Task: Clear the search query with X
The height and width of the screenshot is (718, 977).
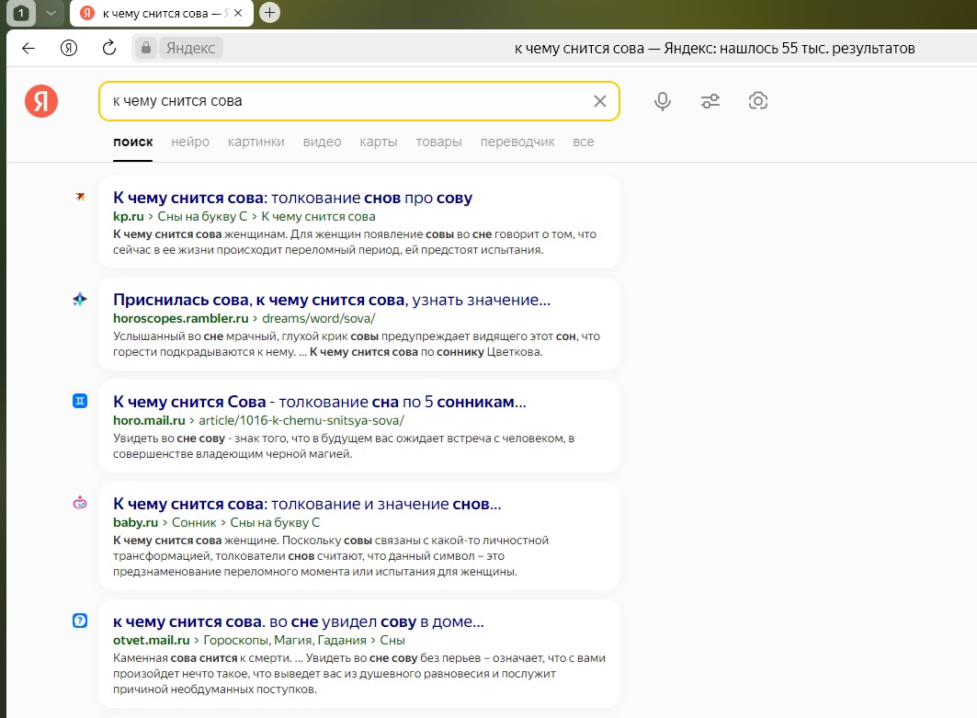Action: (x=600, y=101)
